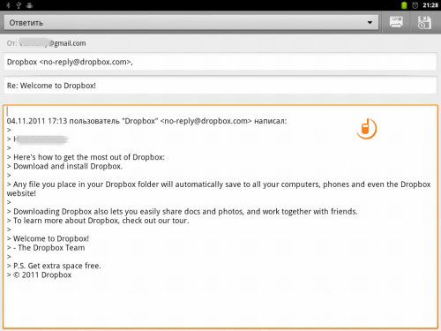Tap the battery indicator icon
Viewport: 441px width, 331px height.
[x=404, y=5]
